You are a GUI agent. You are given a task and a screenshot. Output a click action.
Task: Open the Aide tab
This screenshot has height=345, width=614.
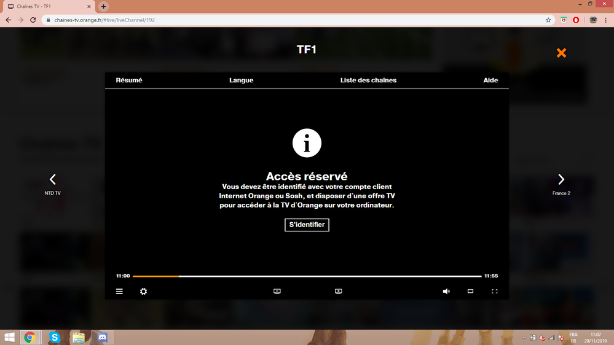(490, 80)
